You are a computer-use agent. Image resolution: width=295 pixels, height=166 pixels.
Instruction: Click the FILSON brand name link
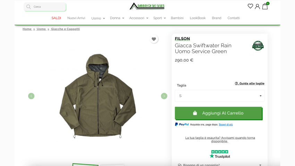click(182, 39)
